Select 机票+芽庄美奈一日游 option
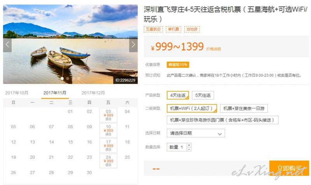 [244, 108]
